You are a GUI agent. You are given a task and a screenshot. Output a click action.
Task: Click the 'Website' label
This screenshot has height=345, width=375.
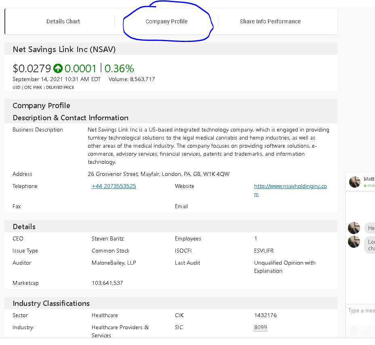pyautogui.click(x=184, y=186)
